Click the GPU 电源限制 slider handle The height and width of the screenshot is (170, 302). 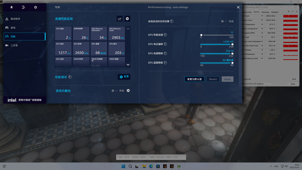click(232, 53)
